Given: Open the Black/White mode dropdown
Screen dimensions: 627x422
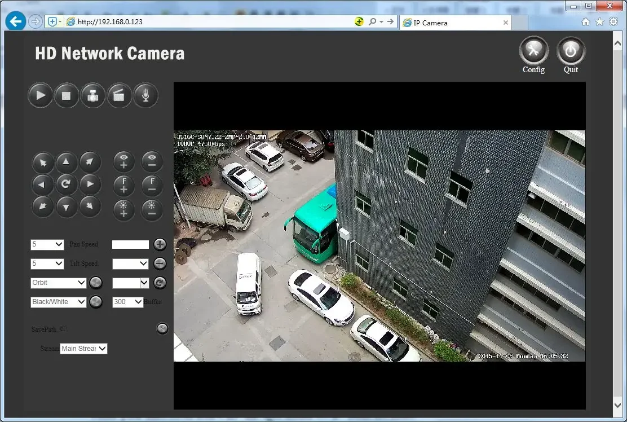Looking at the screenshot, I should pyautogui.click(x=58, y=302).
